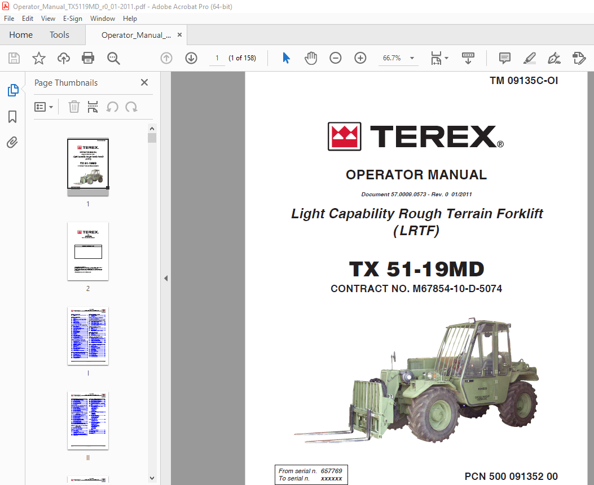Click the 'Page Thumbnails' panel title
This screenshot has width=594, height=485.
(x=66, y=83)
